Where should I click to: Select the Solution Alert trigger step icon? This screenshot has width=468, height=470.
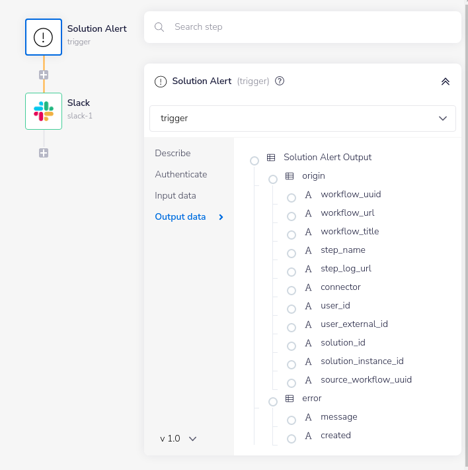coord(44,37)
